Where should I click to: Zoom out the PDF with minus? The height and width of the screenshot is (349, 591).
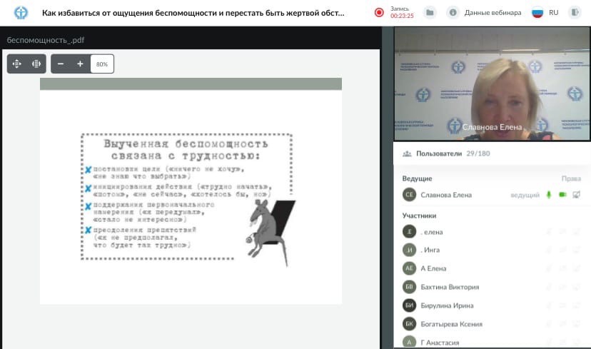tap(60, 64)
